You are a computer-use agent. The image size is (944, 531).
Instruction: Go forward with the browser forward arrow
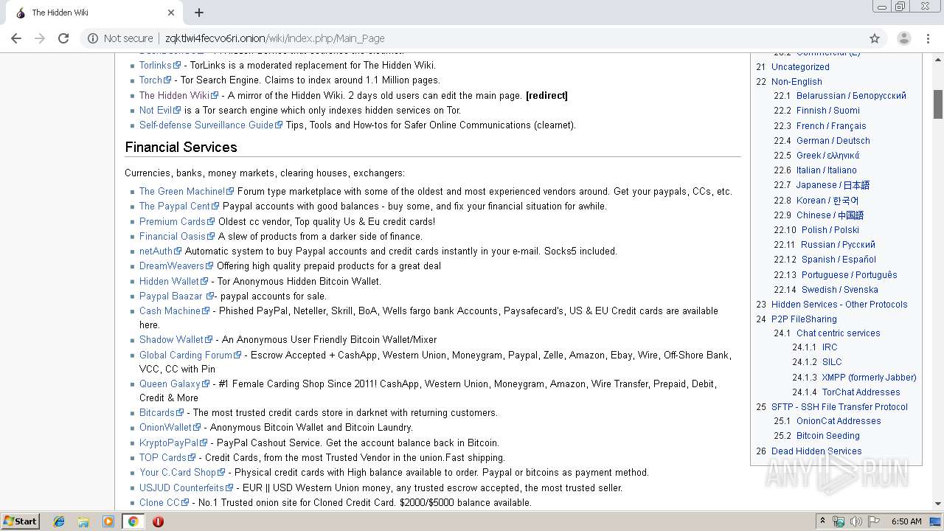coord(40,38)
